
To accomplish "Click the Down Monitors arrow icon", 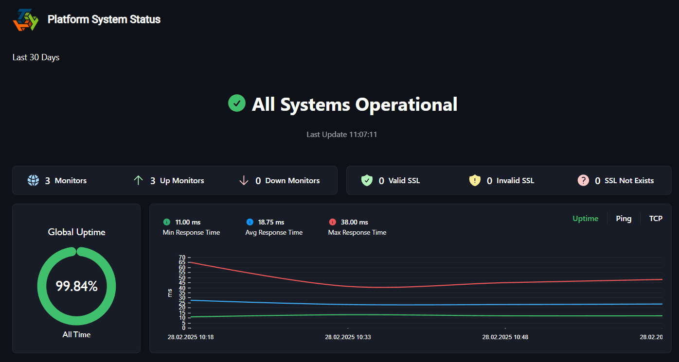I will (x=244, y=181).
